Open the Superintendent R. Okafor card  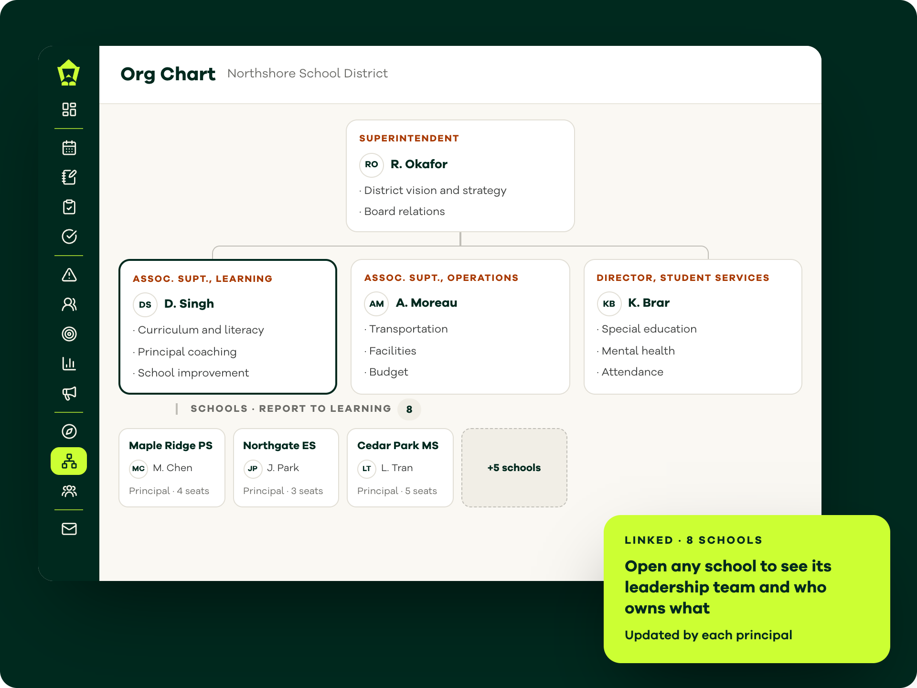pos(460,176)
